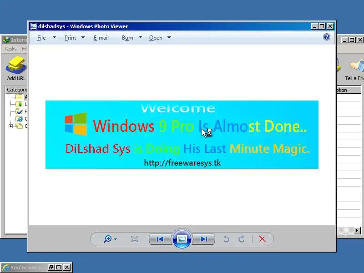The height and width of the screenshot is (273, 364).
Task: Minimize the background download manager window
Action: coord(344,40)
